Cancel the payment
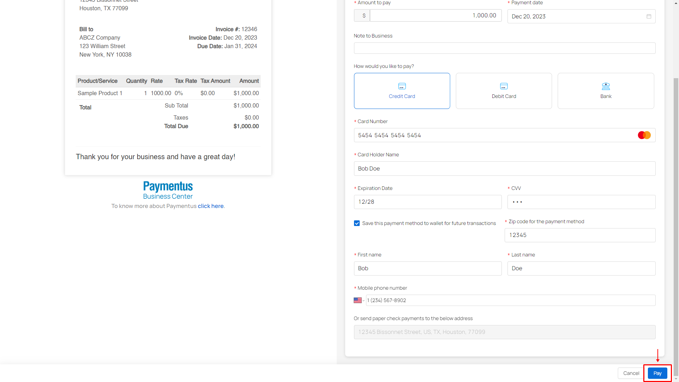 click(x=631, y=373)
